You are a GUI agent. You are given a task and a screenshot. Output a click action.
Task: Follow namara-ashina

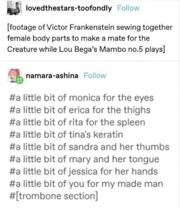(x=95, y=76)
